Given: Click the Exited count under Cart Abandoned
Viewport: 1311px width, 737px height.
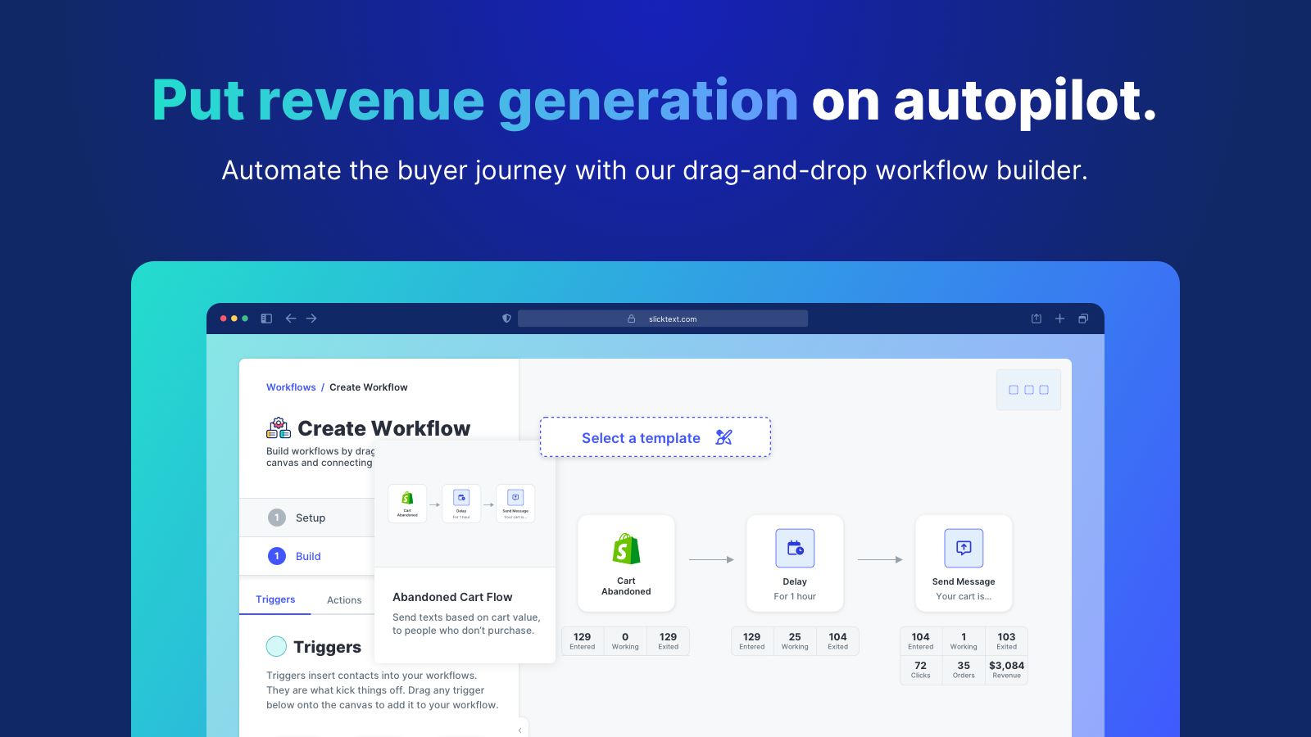Looking at the screenshot, I should [x=669, y=641].
